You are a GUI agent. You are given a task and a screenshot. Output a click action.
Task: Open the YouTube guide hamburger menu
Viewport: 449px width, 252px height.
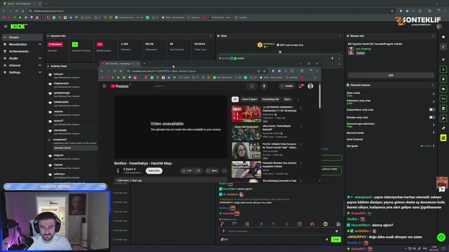tap(104, 86)
